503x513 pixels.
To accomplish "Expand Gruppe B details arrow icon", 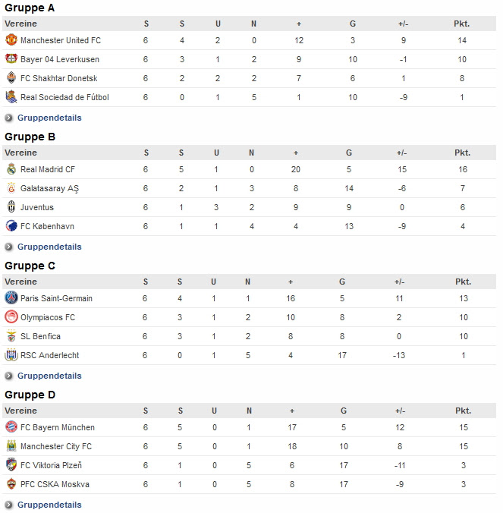I will (x=9, y=247).
